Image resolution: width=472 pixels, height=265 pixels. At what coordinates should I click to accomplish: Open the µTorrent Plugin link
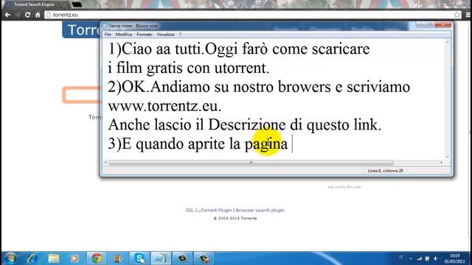tap(215, 211)
